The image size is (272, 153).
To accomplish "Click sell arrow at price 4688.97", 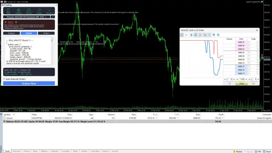I will tap(249, 42).
